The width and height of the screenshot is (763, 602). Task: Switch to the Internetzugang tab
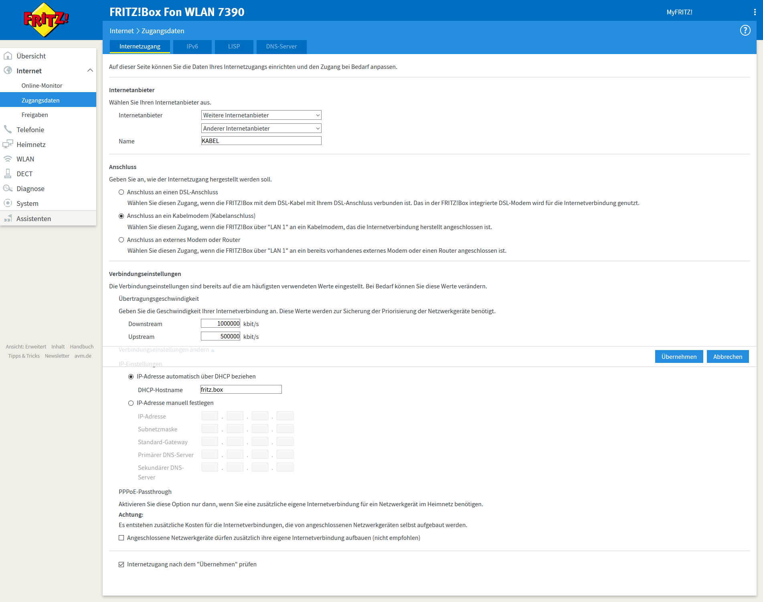point(140,46)
